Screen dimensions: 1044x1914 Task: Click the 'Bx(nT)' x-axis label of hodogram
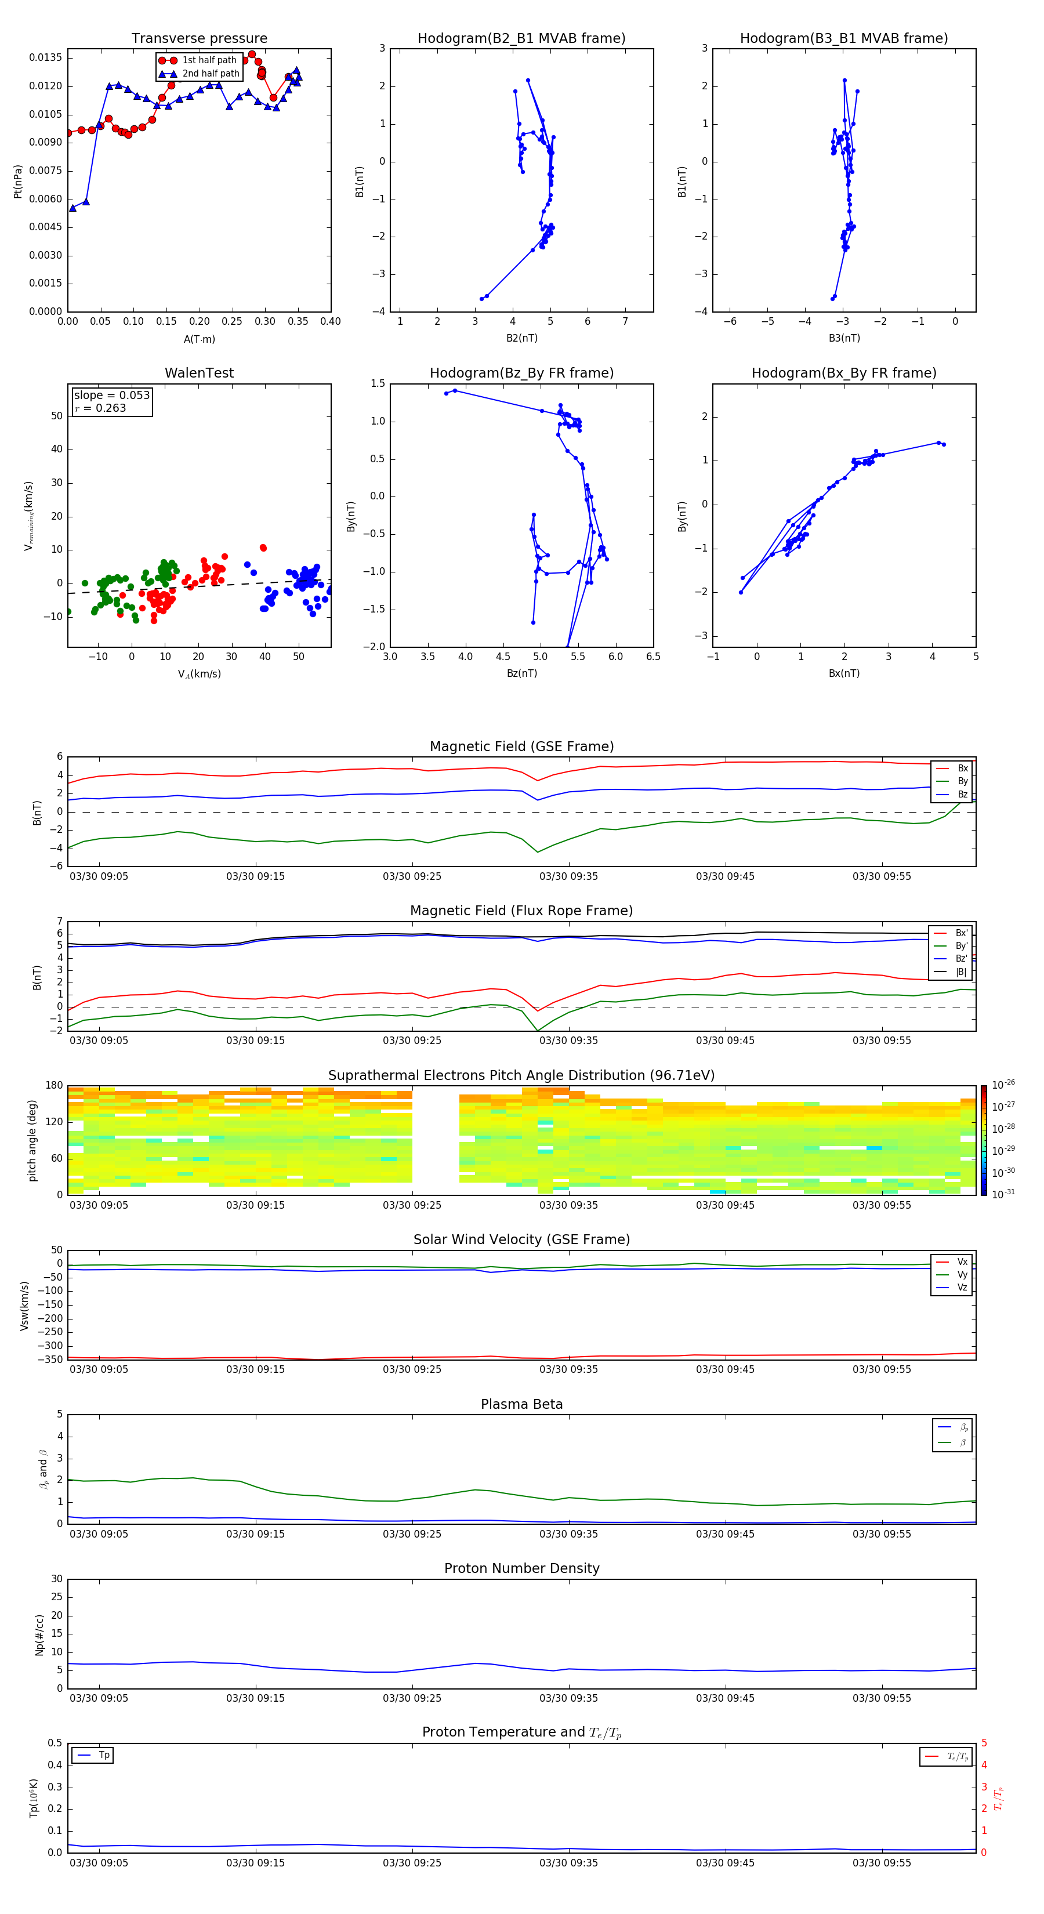pyautogui.click(x=844, y=673)
